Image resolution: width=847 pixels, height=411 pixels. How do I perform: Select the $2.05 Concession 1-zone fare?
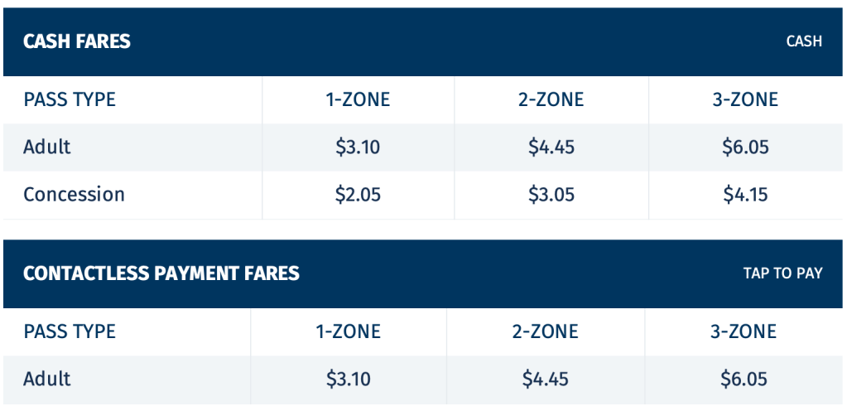(x=358, y=195)
